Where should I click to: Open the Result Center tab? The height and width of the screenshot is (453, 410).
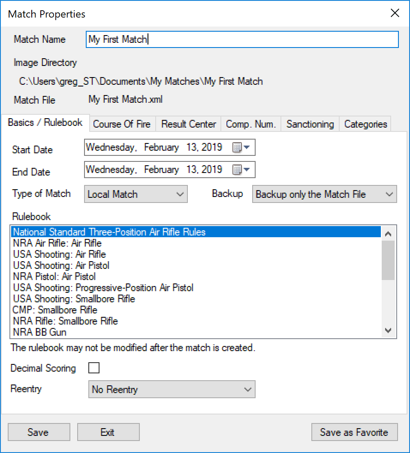189,124
